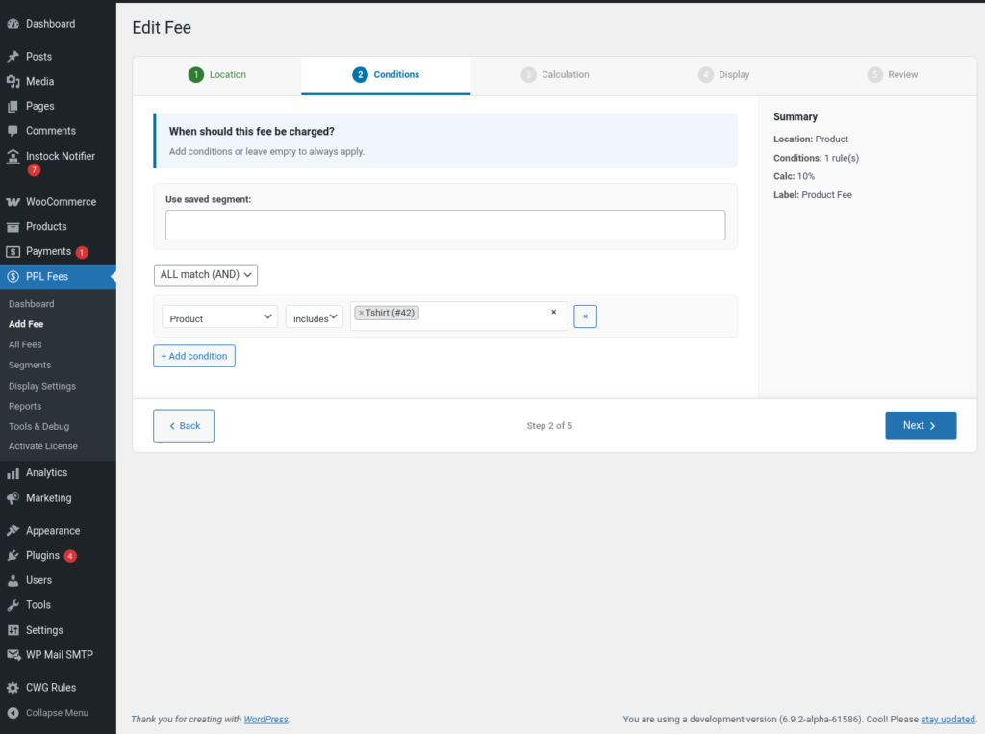Click the Next button
This screenshot has height=734, width=985.
tap(921, 425)
